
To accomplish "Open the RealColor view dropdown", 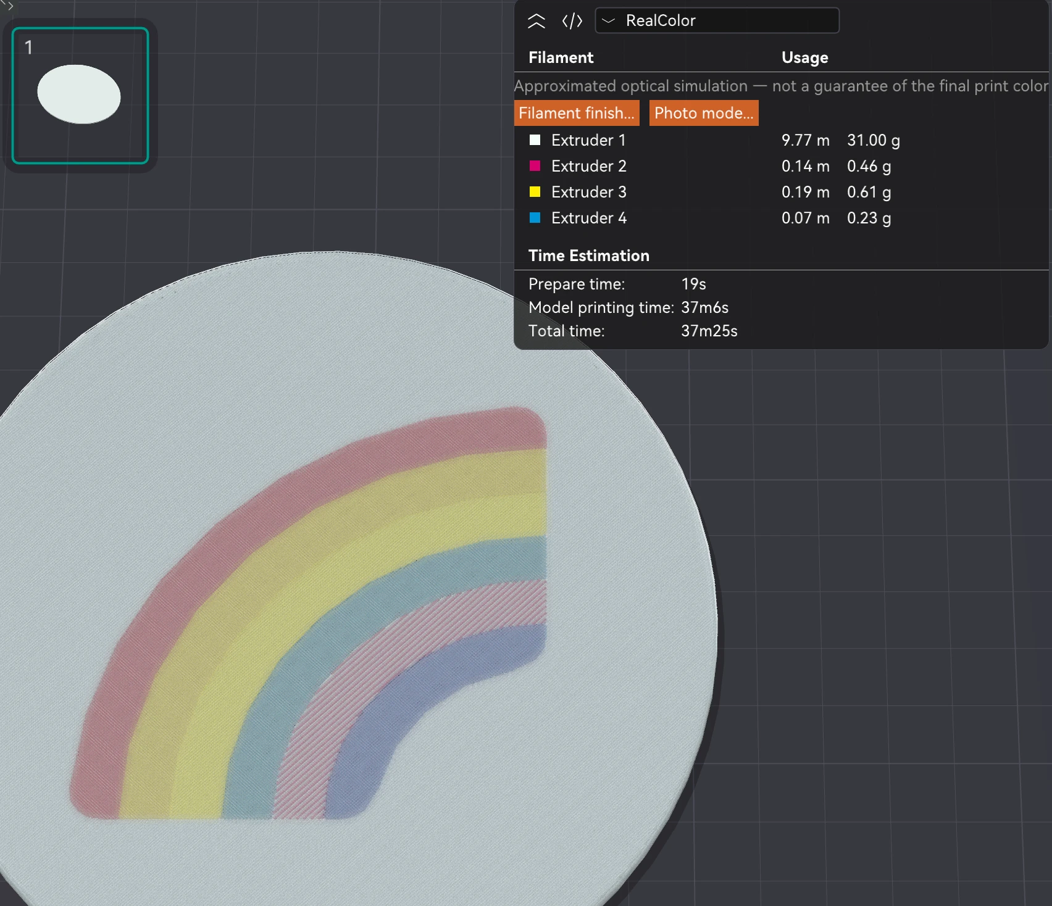I will point(717,20).
